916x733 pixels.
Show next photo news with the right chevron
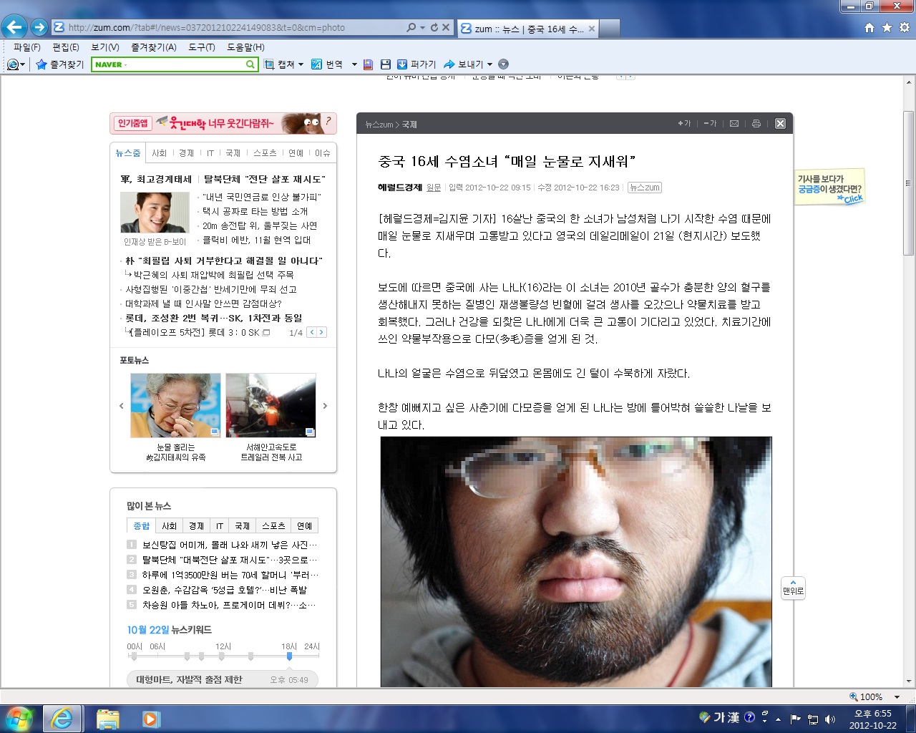click(325, 406)
